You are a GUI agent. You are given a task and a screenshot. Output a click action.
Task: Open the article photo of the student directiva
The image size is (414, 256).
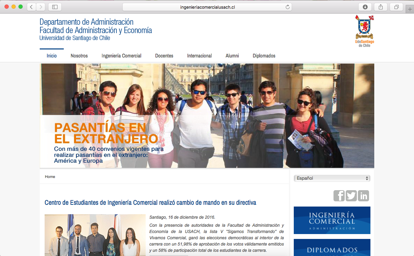tap(95, 235)
